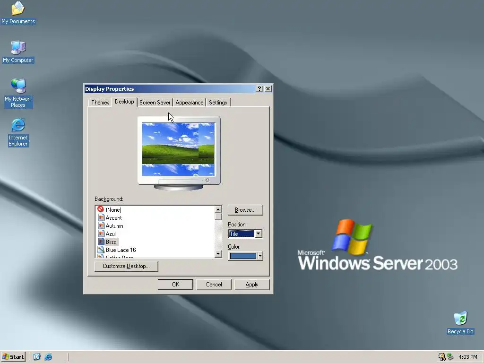Open the Start menu
Viewport: 484px width, 363px height.
13,357
